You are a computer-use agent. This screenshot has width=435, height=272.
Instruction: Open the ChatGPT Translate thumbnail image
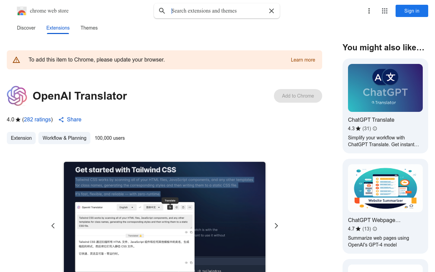pyautogui.click(x=385, y=88)
